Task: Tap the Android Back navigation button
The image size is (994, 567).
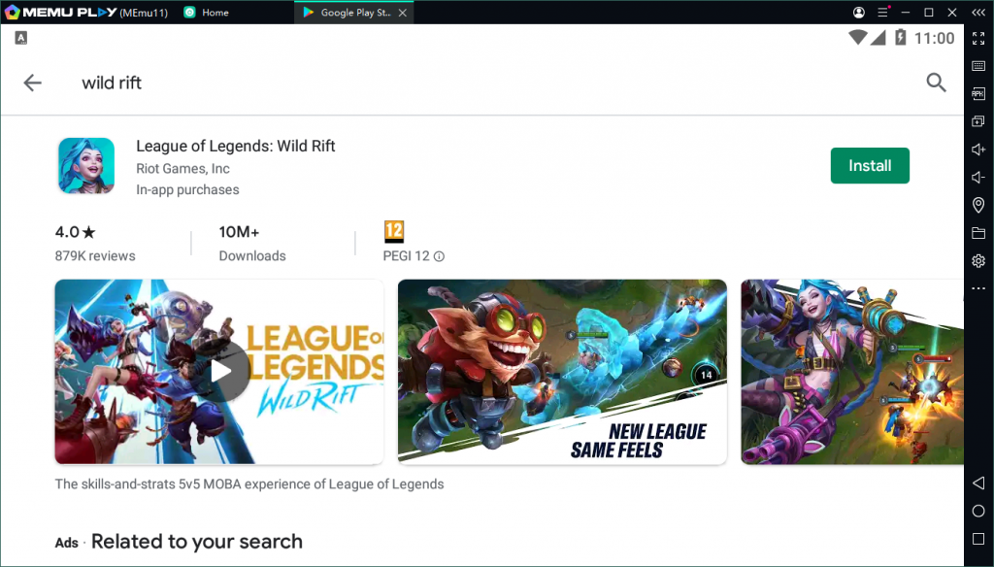Action: (978, 483)
